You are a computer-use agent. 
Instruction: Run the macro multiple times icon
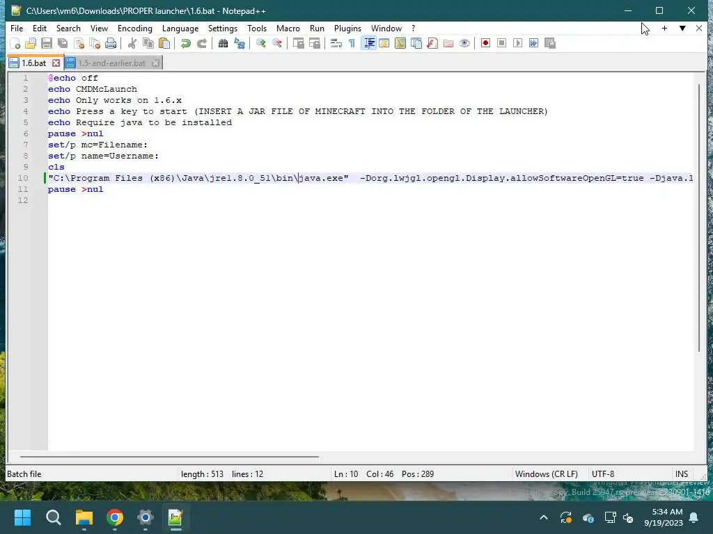click(x=533, y=43)
